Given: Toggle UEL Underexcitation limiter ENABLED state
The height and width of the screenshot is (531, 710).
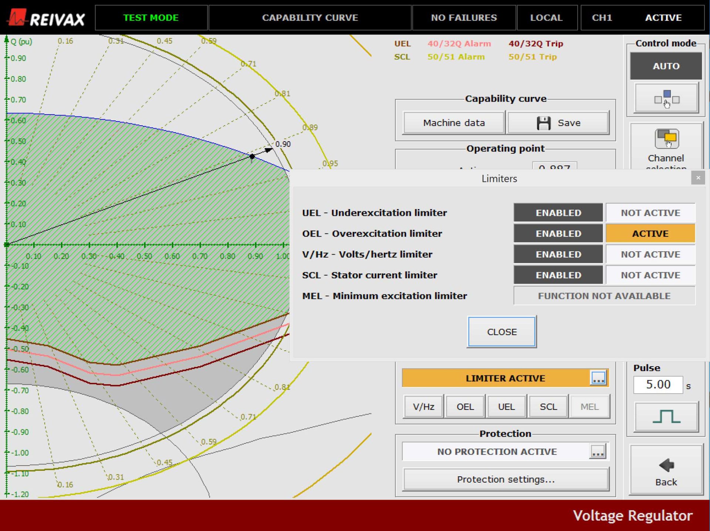Looking at the screenshot, I should click(558, 213).
